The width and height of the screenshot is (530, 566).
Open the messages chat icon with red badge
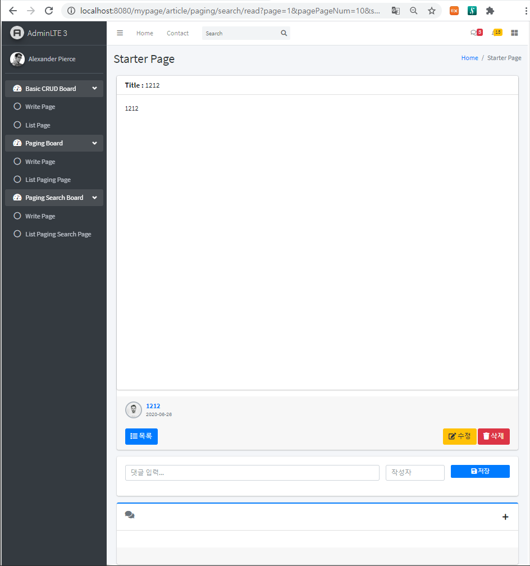pyautogui.click(x=476, y=33)
